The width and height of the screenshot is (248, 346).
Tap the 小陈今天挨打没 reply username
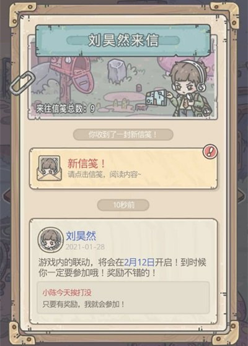(67, 293)
